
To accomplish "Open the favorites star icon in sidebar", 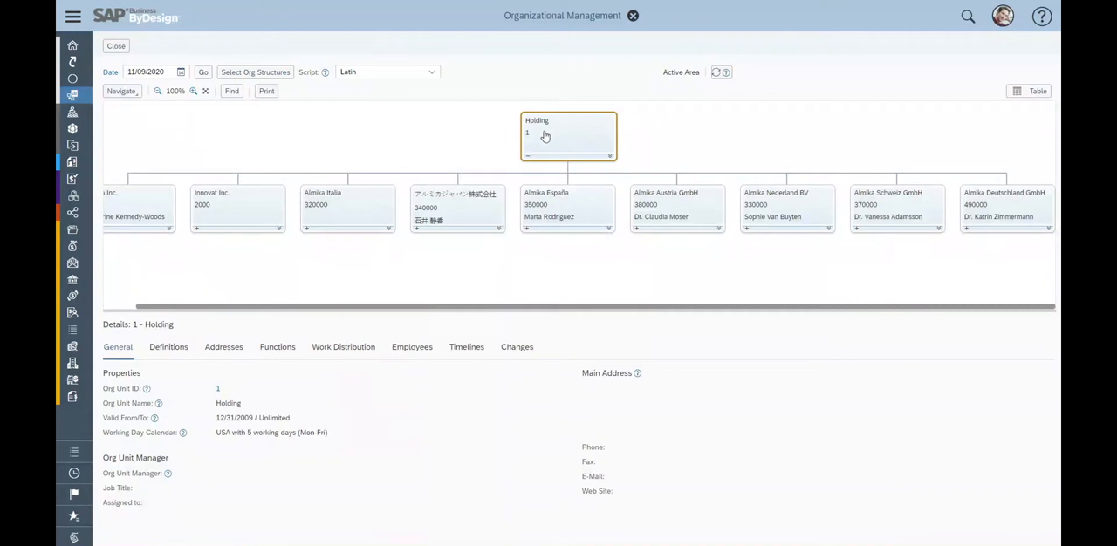I will (x=74, y=516).
